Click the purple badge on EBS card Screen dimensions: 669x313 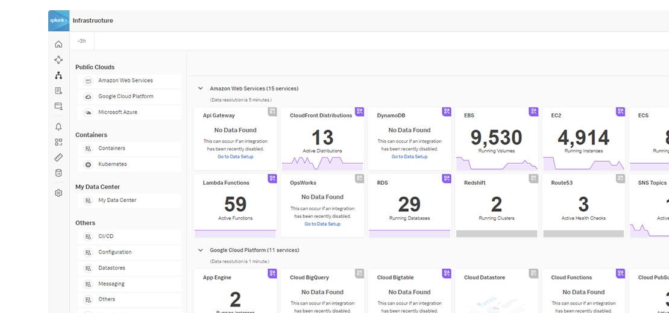tap(534, 111)
